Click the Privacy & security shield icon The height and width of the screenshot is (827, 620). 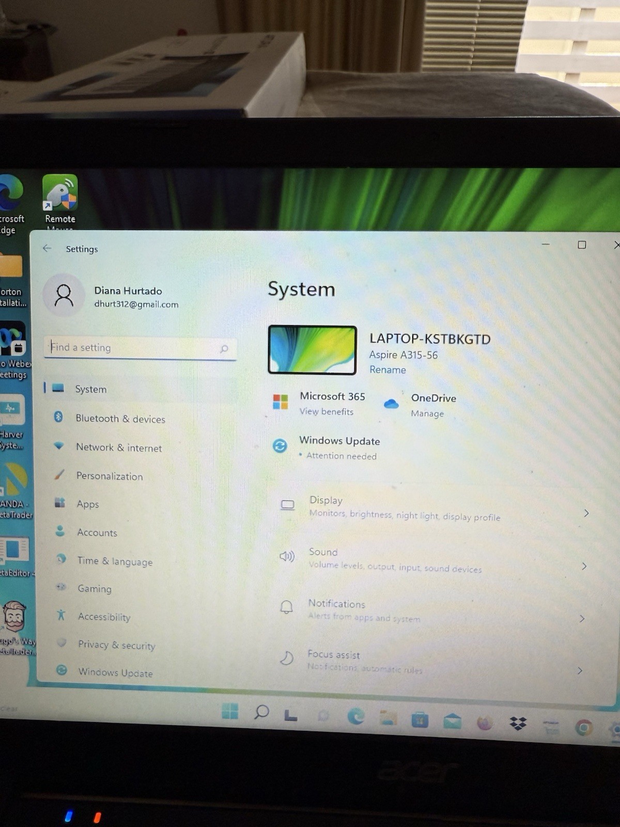61,642
